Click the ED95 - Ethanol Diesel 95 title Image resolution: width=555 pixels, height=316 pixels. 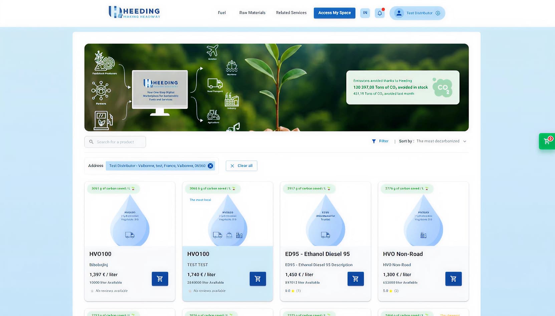point(317,254)
